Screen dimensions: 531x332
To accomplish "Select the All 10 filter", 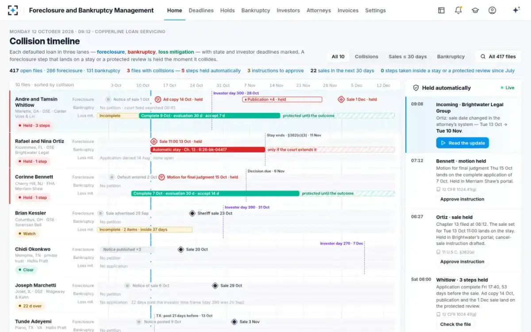I will [338, 57].
